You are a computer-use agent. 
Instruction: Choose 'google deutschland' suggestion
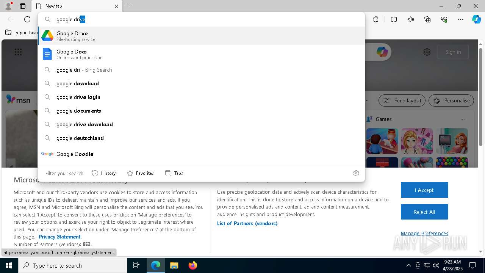(201, 138)
